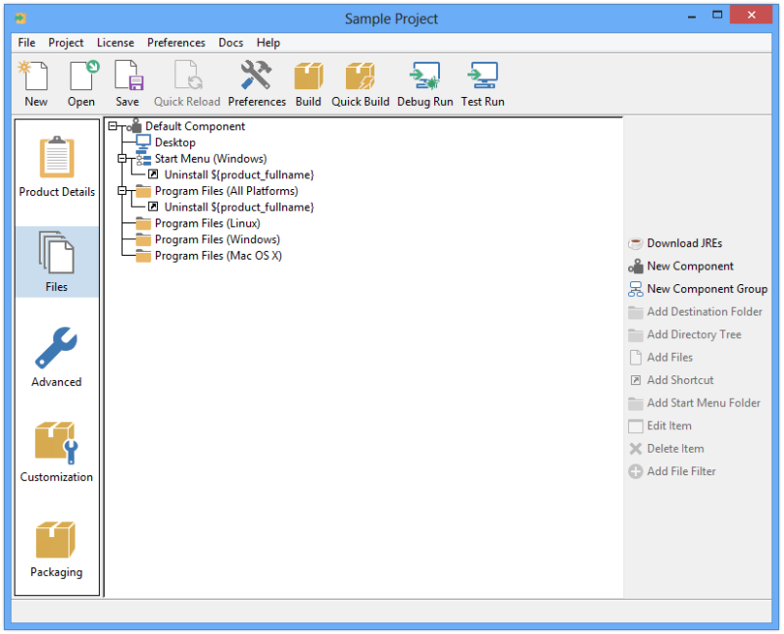Open the License menu
The image size is (784, 634).
pos(116,43)
